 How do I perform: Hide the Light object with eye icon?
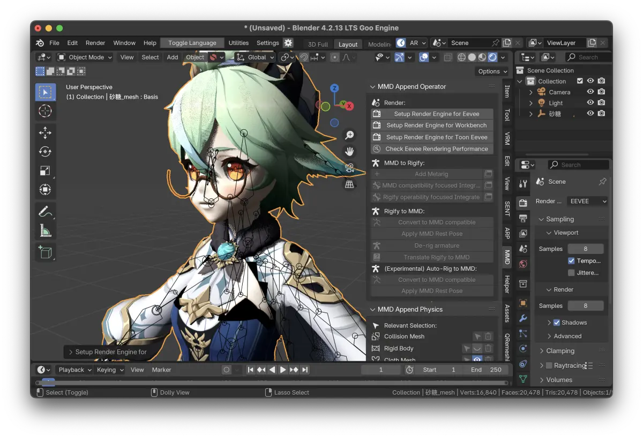tap(590, 102)
